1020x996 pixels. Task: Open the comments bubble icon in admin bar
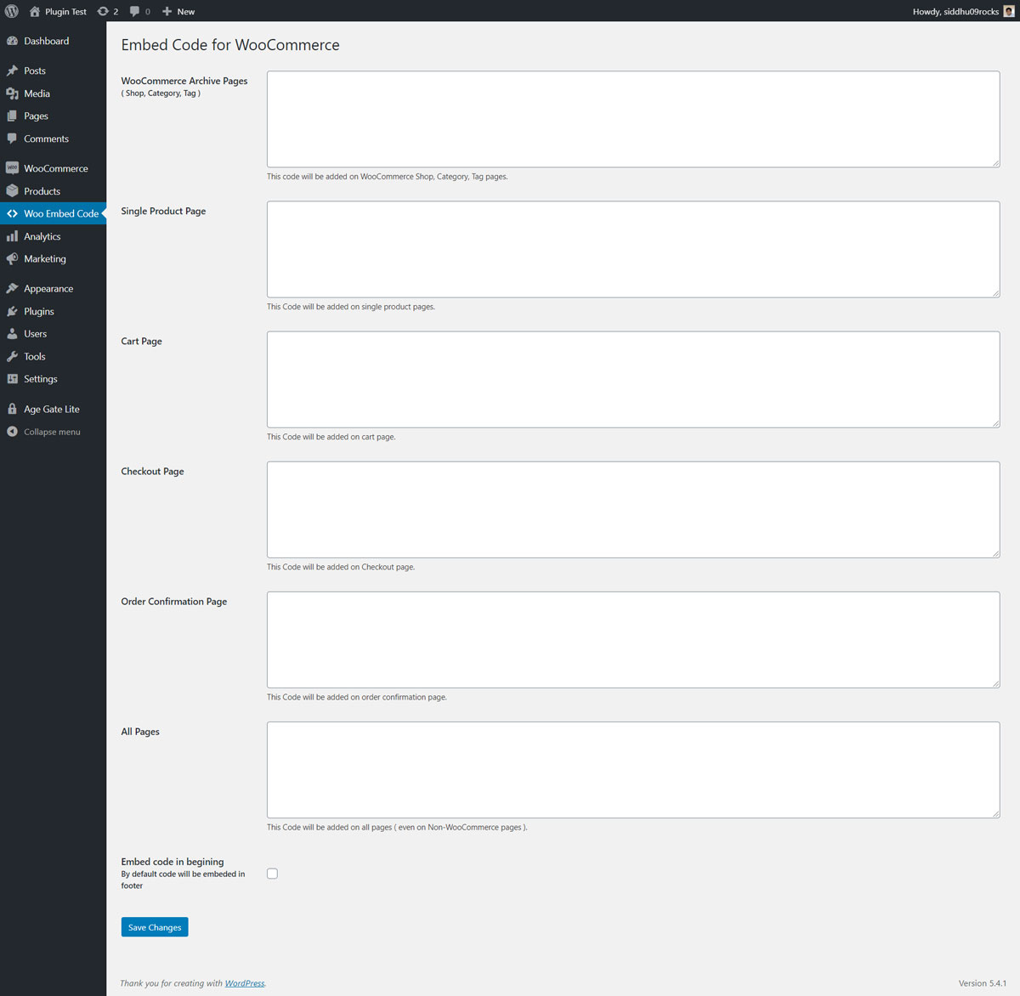point(134,11)
